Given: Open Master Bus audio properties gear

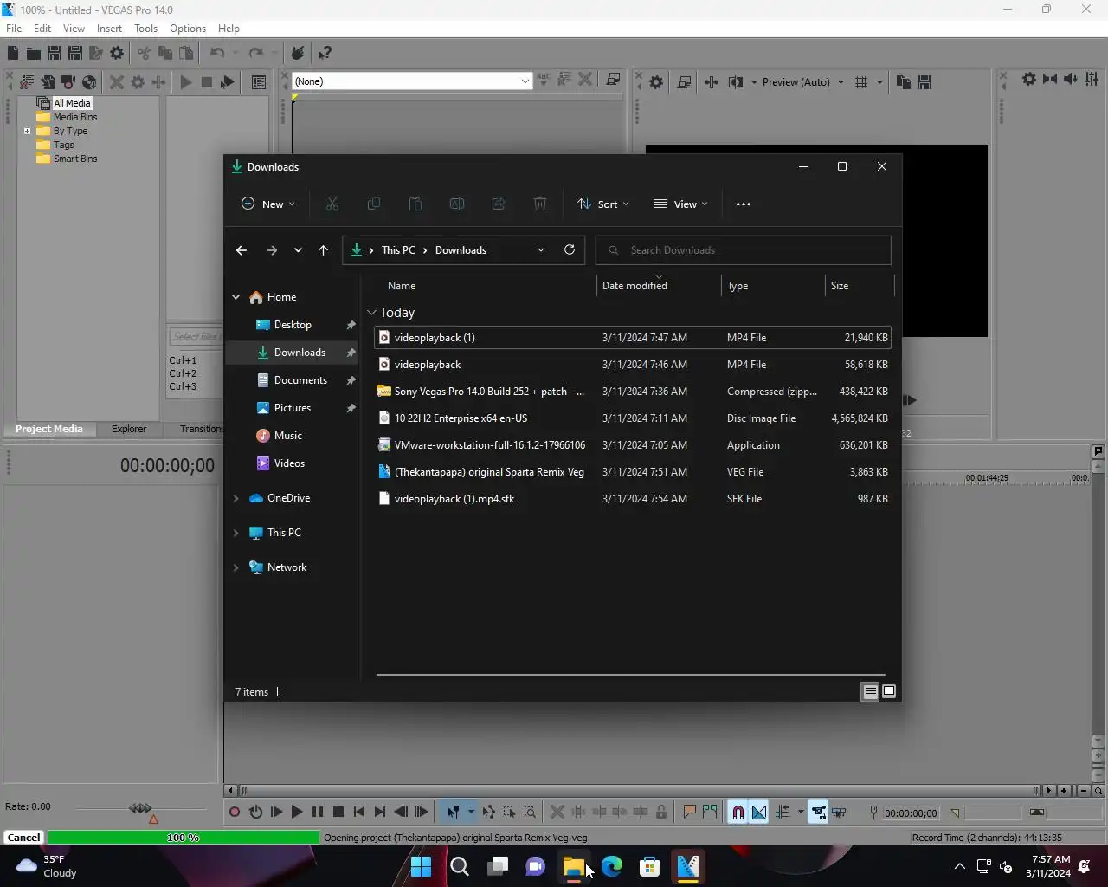Looking at the screenshot, I should tap(1028, 79).
